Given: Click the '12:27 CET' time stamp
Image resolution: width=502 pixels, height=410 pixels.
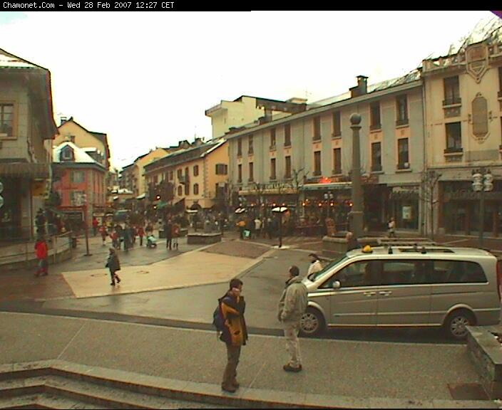Looking at the screenshot, I should [155, 5].
